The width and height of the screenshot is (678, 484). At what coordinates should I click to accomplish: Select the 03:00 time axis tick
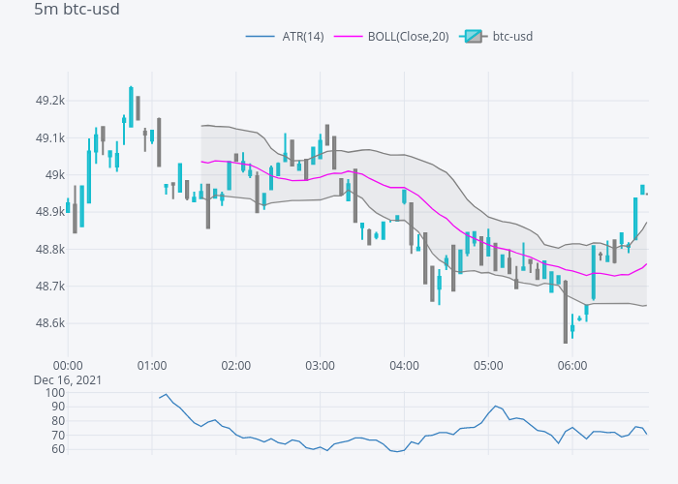[320, 366]
